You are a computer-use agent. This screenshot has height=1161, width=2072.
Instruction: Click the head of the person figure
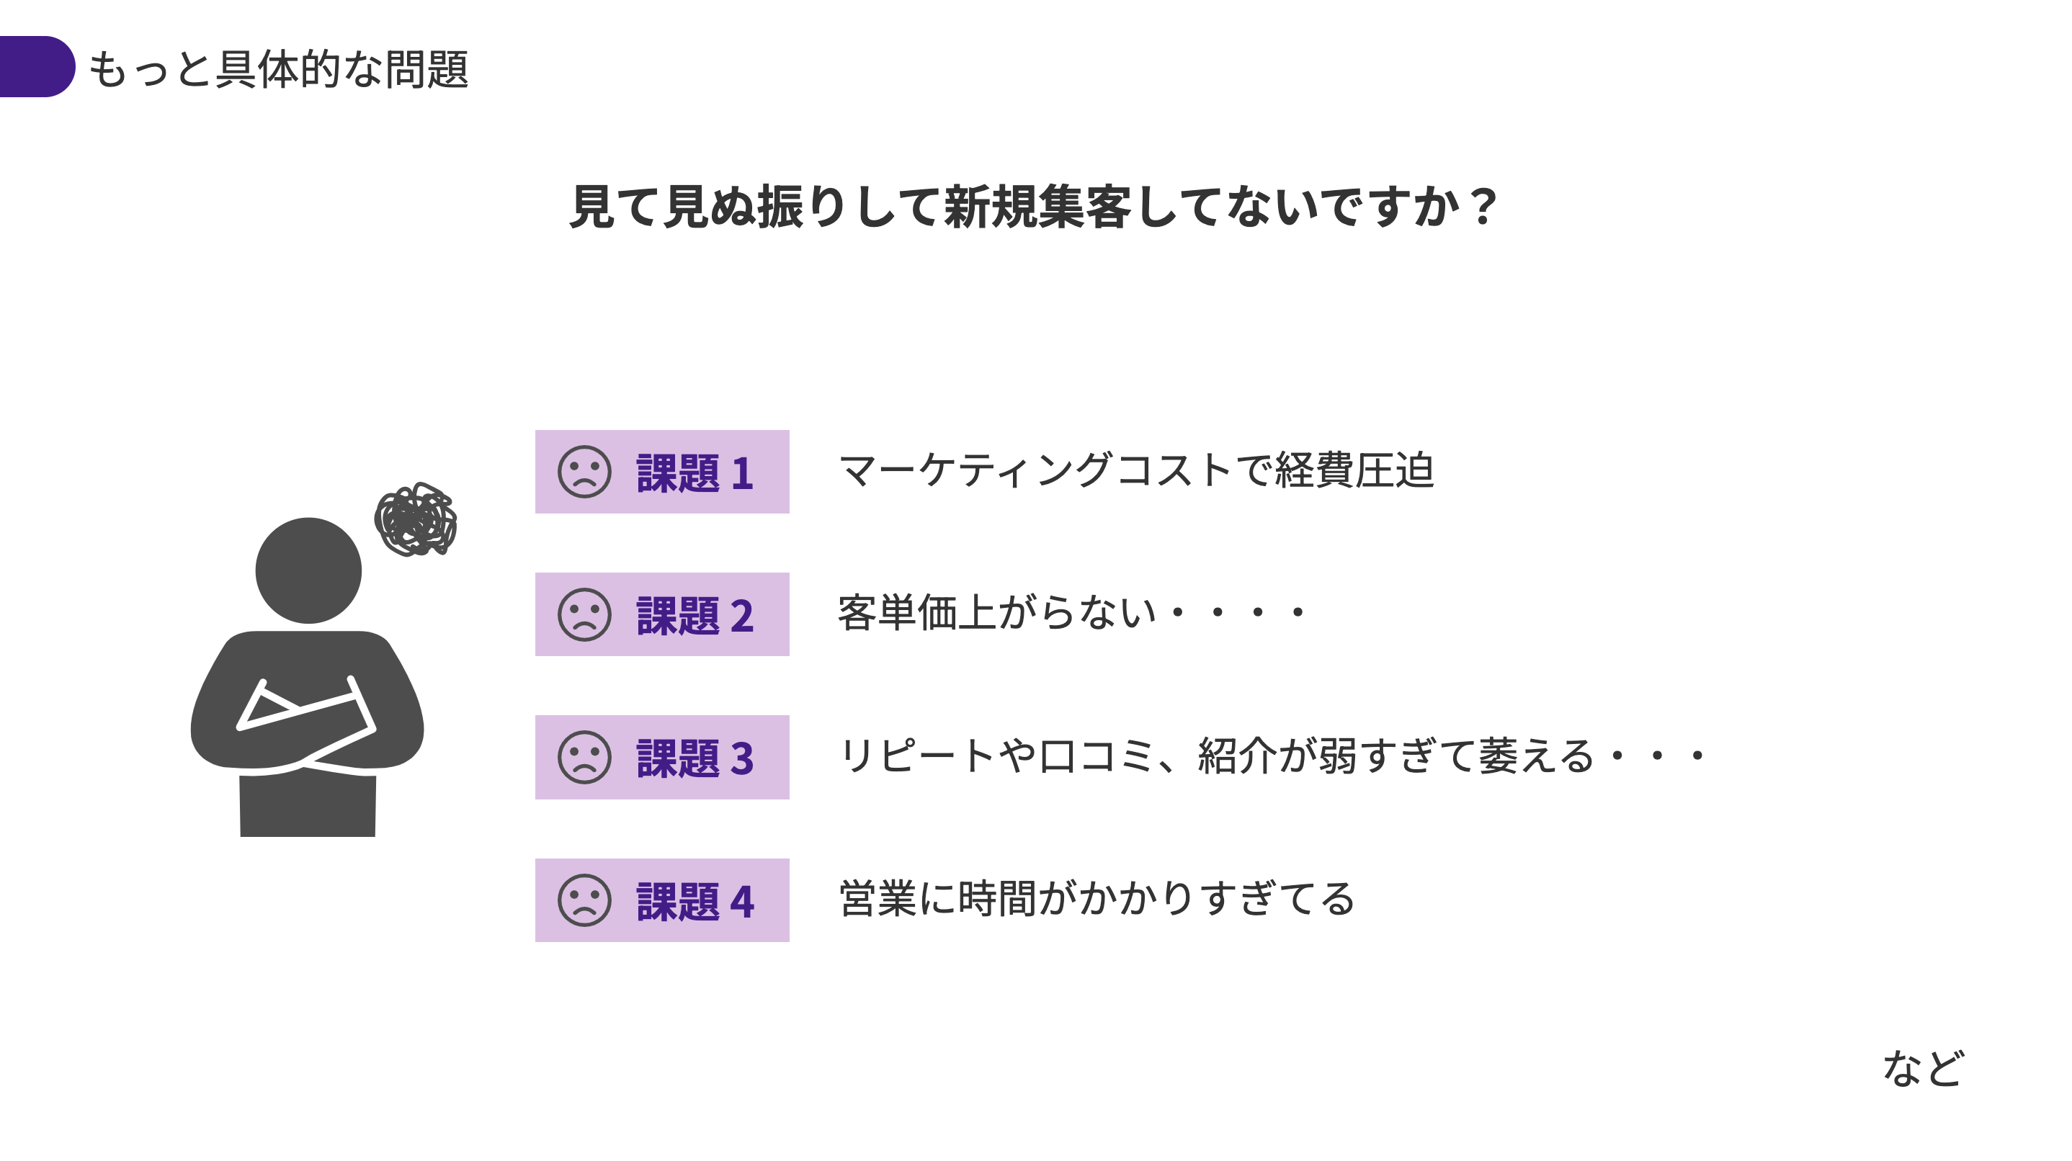coord(308,570)
